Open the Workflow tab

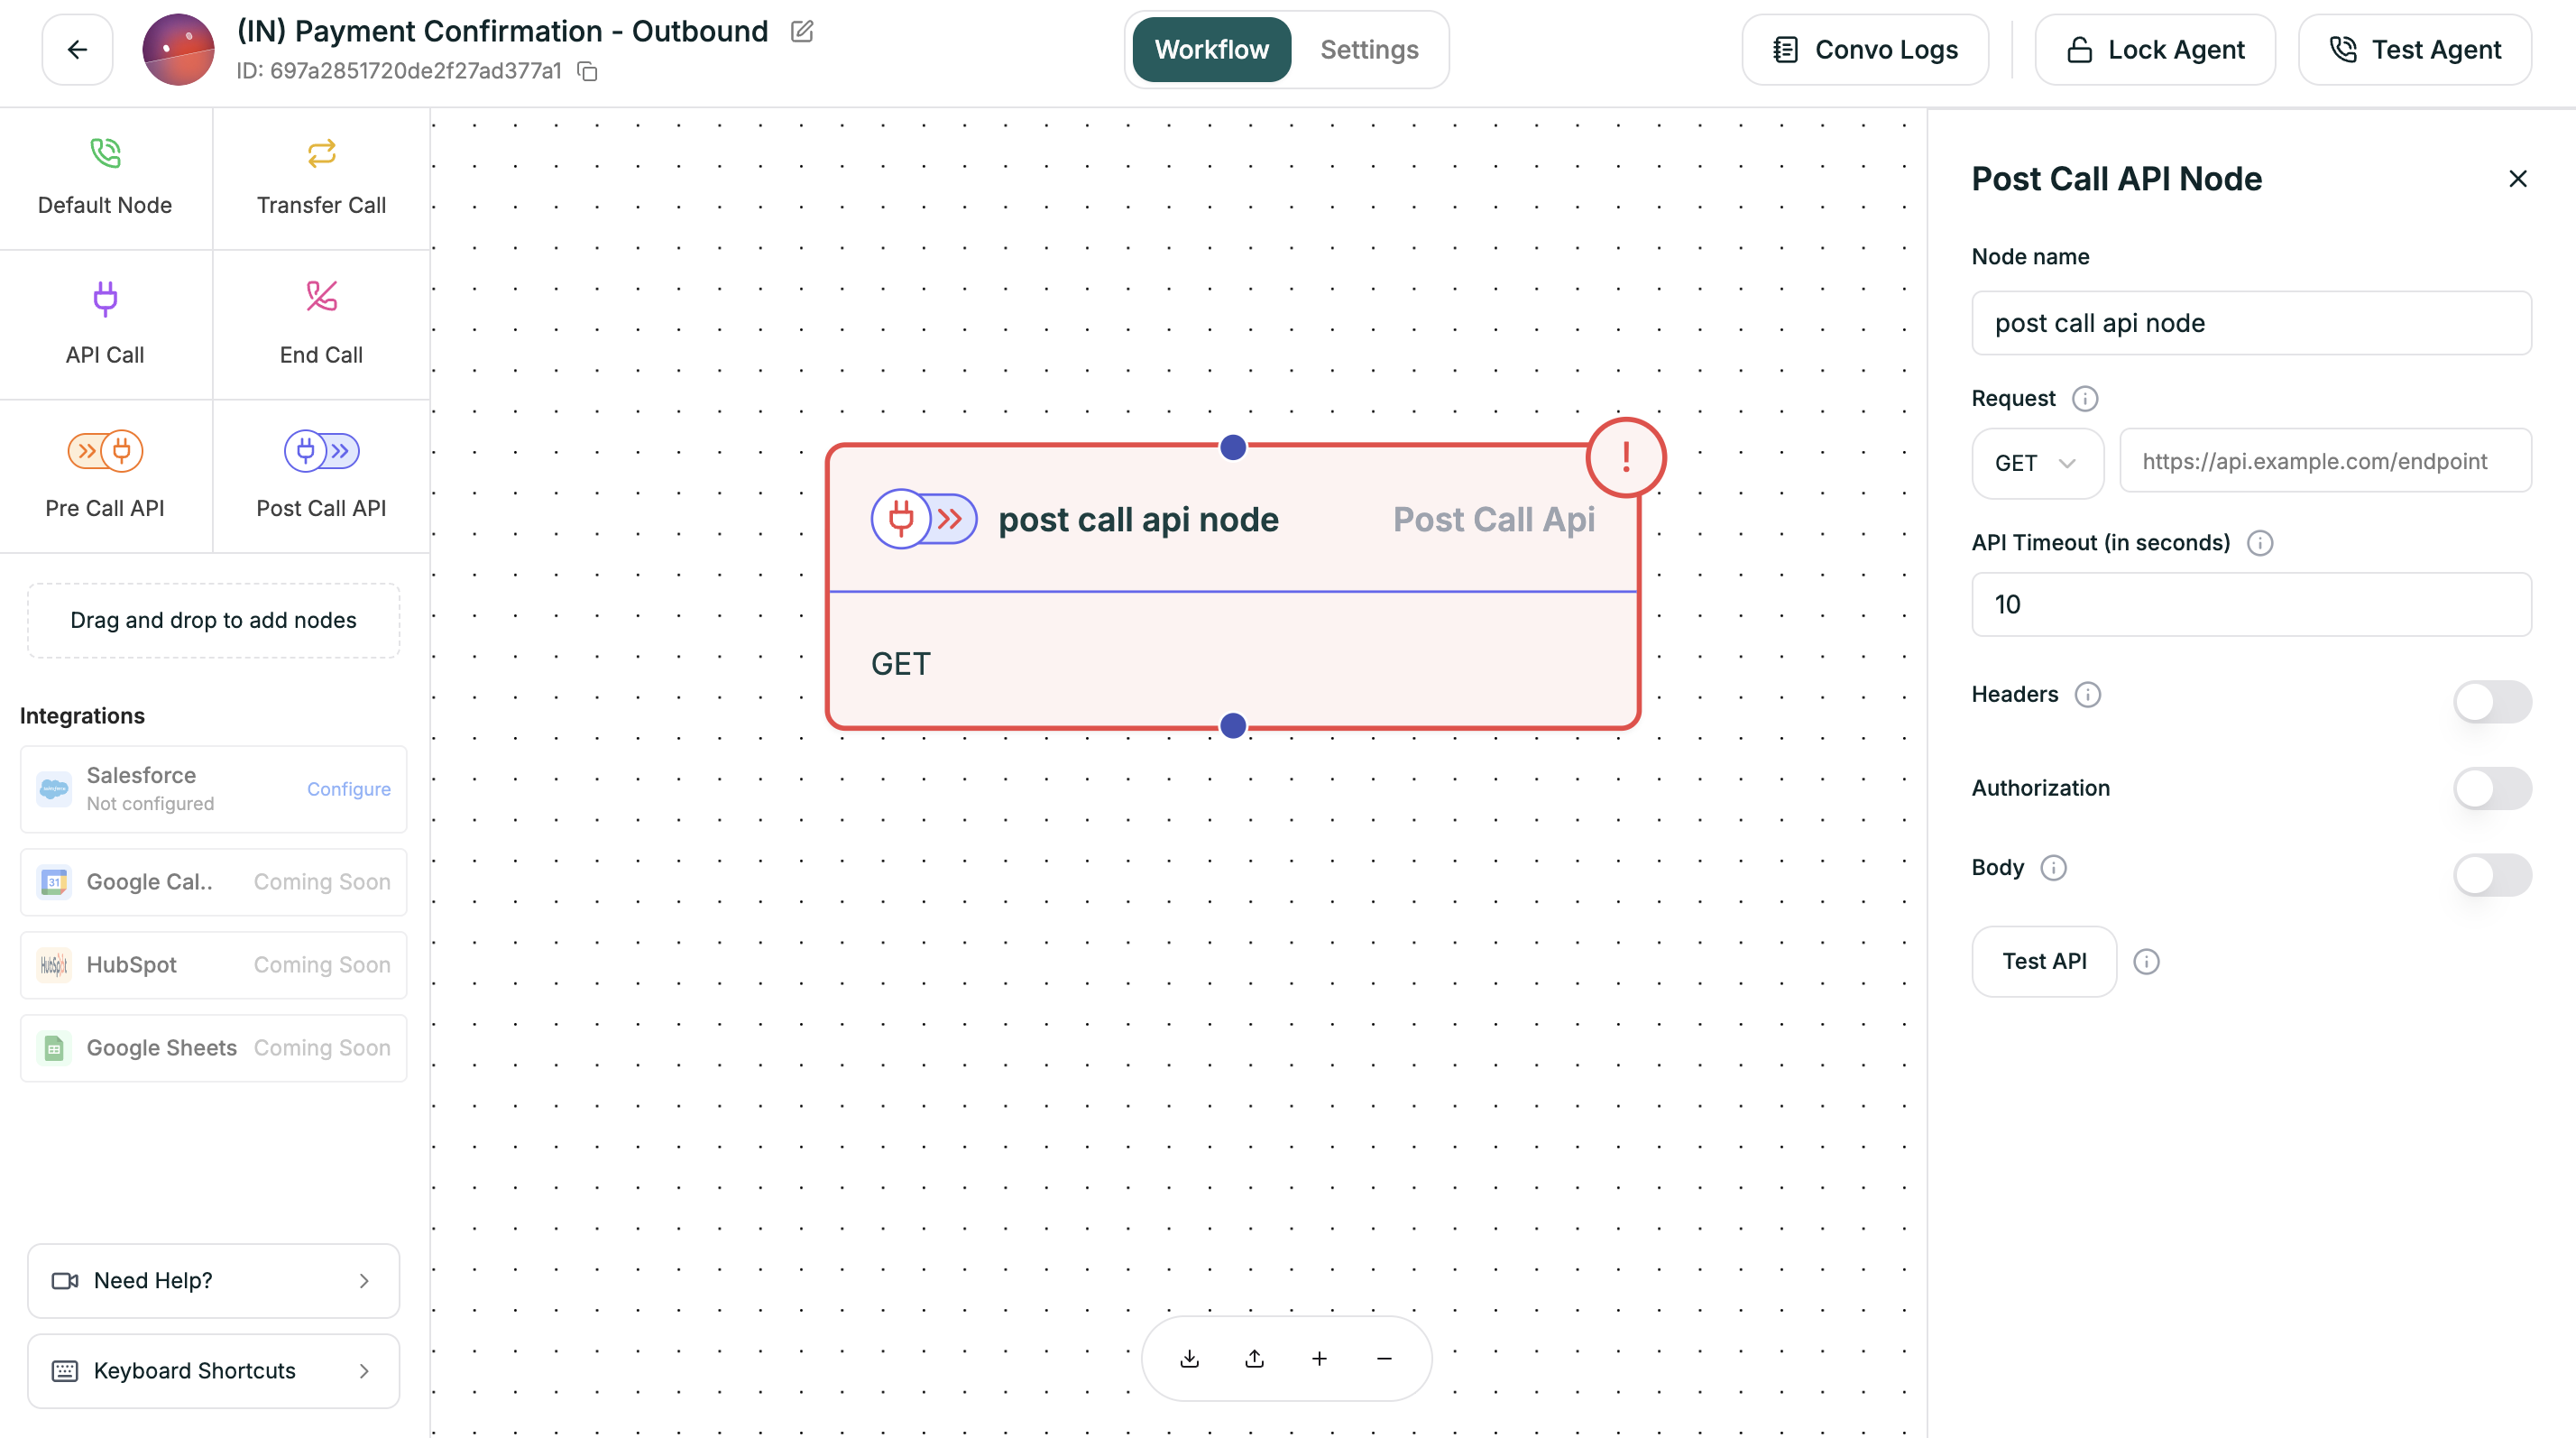tap(1211, 49)
